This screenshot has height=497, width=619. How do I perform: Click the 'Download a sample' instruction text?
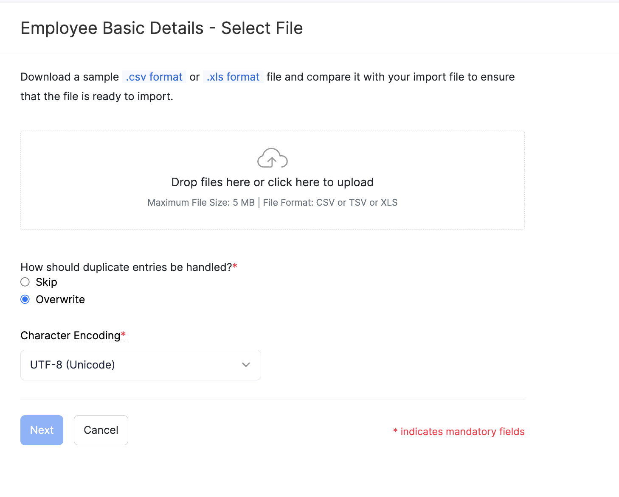click(x=70, y=77)
